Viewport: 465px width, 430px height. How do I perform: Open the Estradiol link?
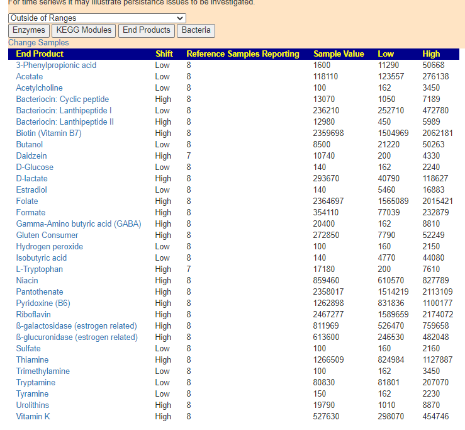coord(31,190)
